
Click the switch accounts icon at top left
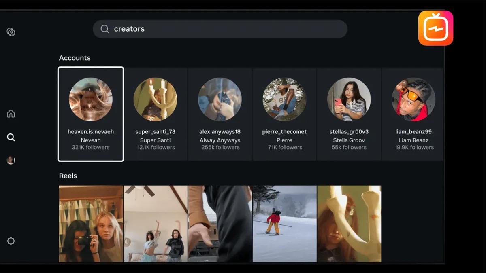pyautogui.click(x=11, y=32)
